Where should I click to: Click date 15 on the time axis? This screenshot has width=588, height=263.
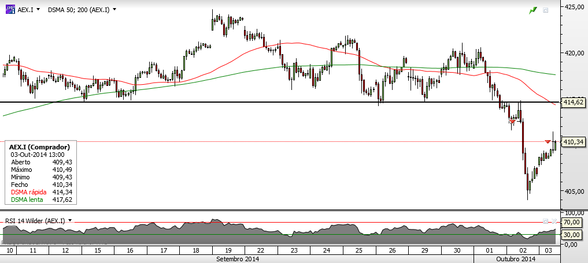[x=97, y=250]
